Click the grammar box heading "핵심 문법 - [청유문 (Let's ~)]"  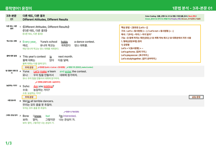[x=134, y=27]
